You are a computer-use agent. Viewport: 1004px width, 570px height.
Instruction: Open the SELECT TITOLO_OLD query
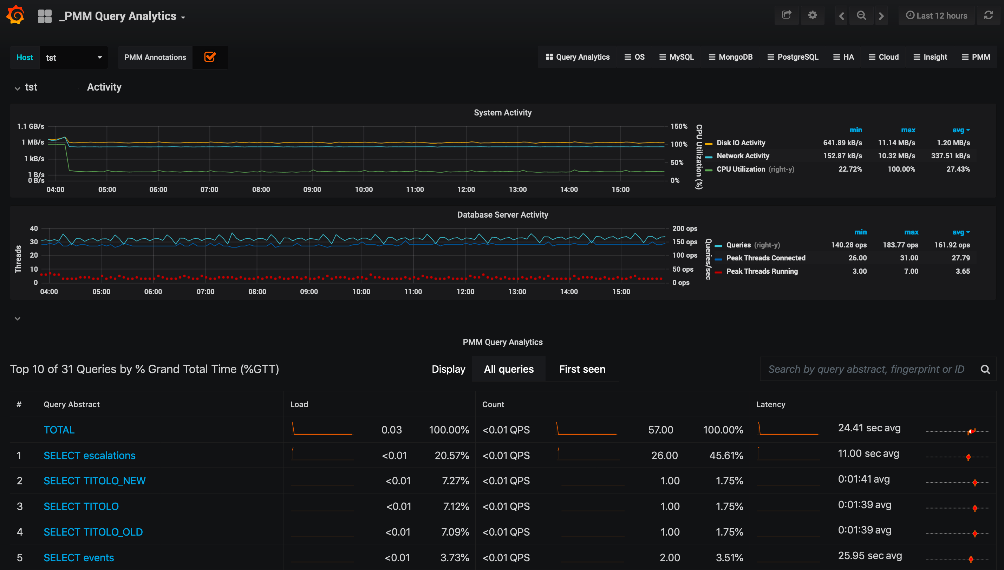(x=93, y=532)
